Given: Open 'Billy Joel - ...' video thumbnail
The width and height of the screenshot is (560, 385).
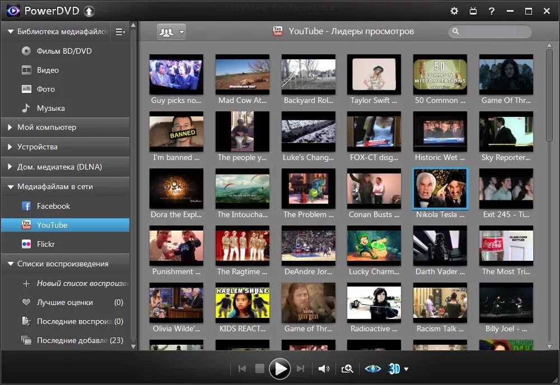Looking at the screenshot, I should (506, 303).
